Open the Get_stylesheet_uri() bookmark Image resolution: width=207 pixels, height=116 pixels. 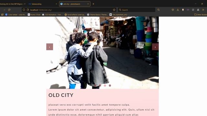click(120, 15)
